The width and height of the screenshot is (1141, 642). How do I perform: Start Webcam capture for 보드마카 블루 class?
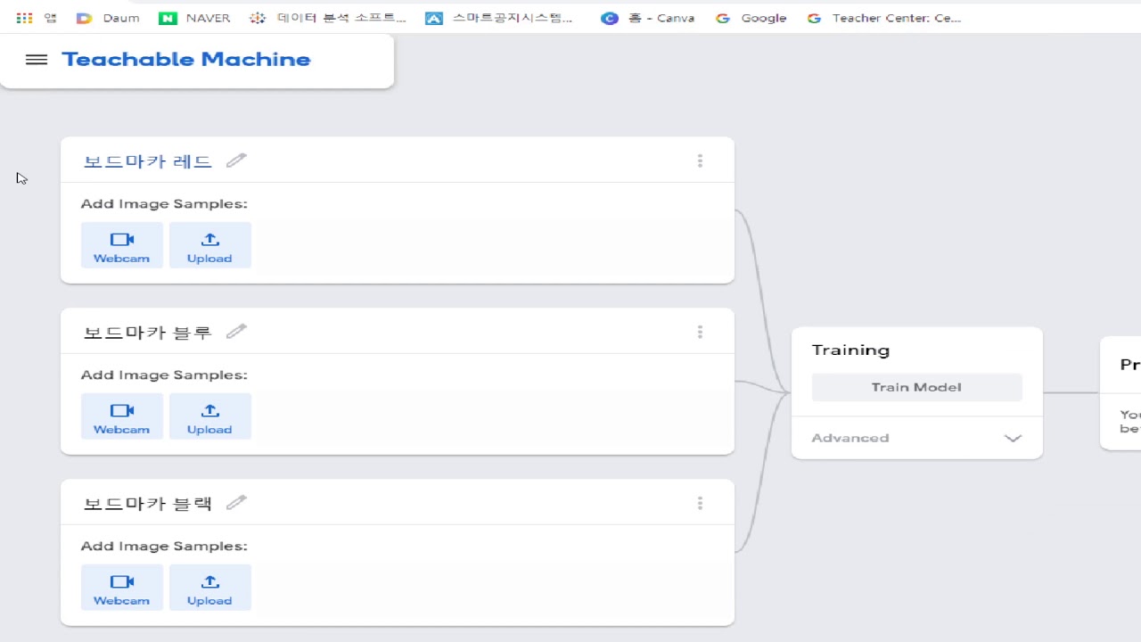click(x=122, y=416)
